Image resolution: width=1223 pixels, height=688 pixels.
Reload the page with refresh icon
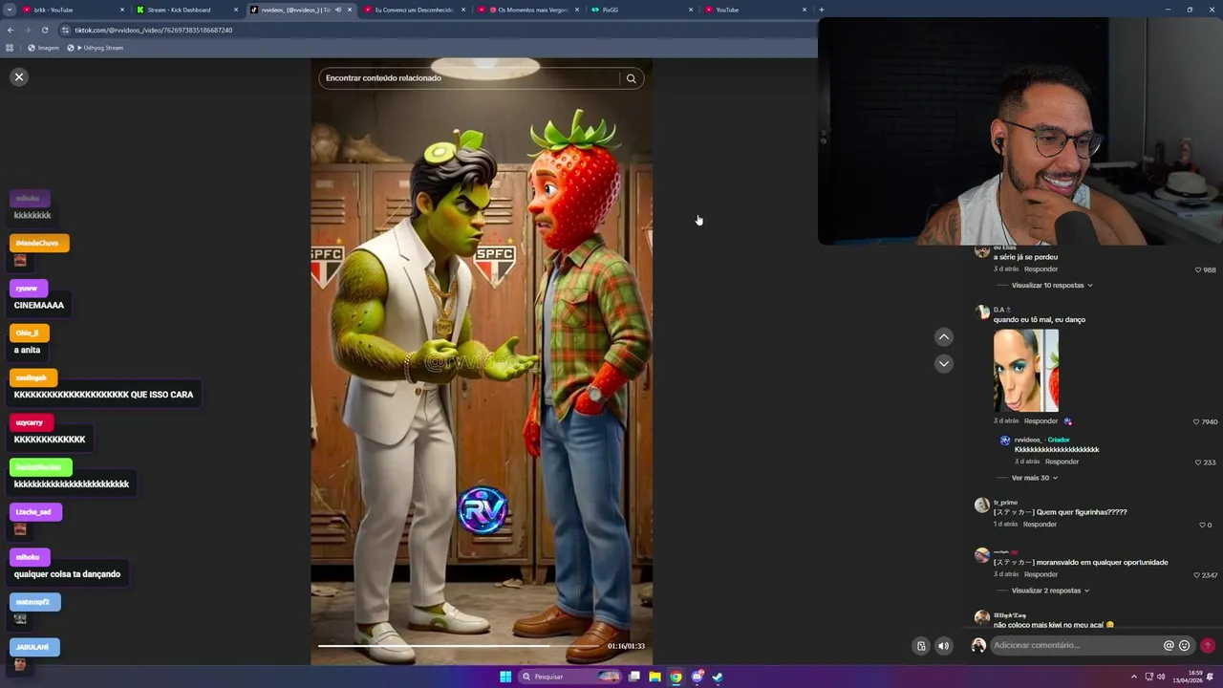[45, 30]
